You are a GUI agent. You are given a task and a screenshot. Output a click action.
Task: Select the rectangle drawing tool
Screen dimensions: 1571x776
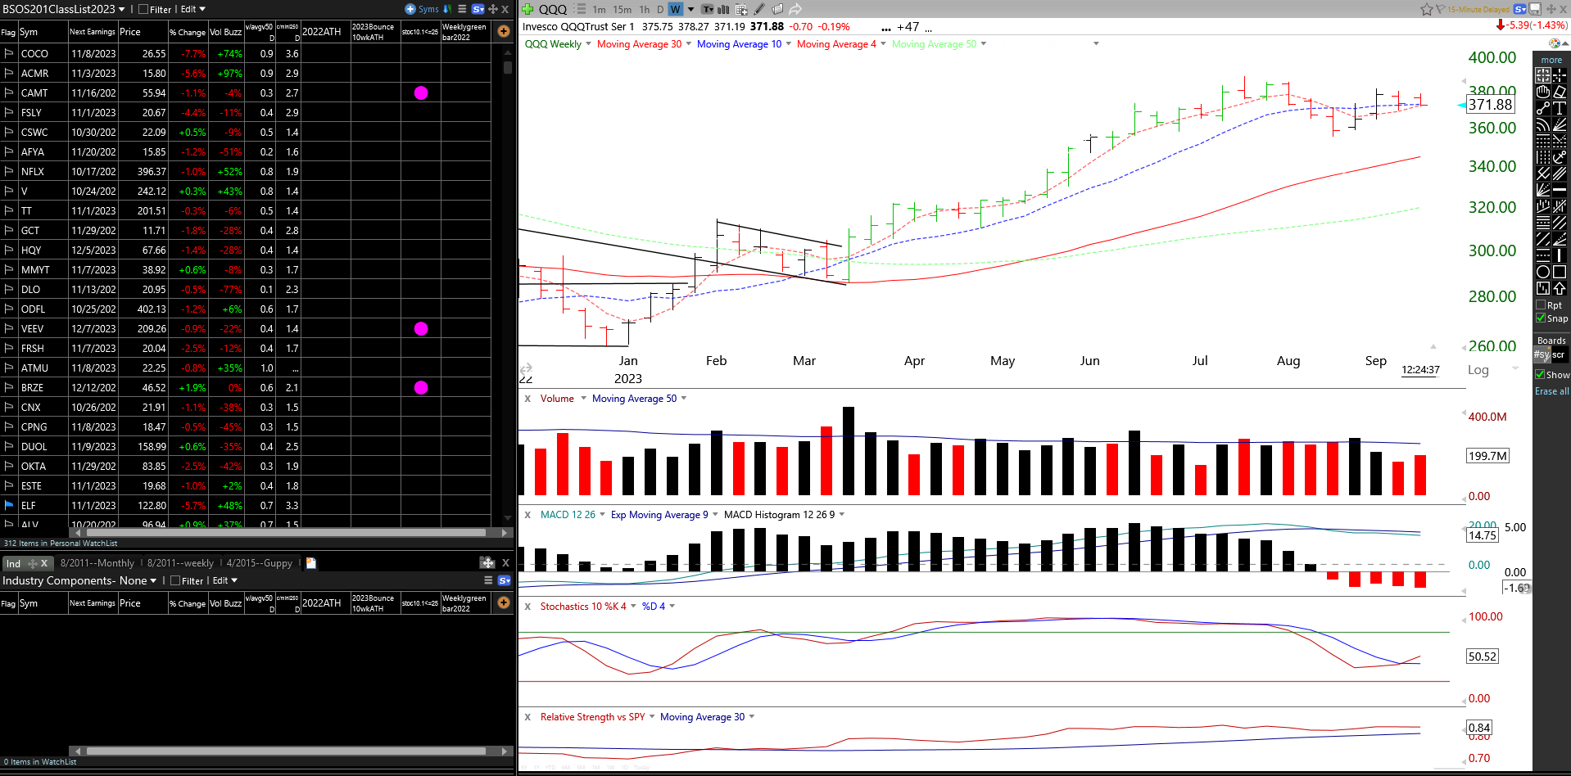click(x=1560, y=272)
